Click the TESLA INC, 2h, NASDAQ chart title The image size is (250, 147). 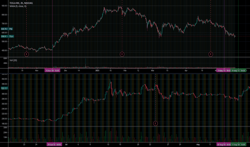point(21,3)
